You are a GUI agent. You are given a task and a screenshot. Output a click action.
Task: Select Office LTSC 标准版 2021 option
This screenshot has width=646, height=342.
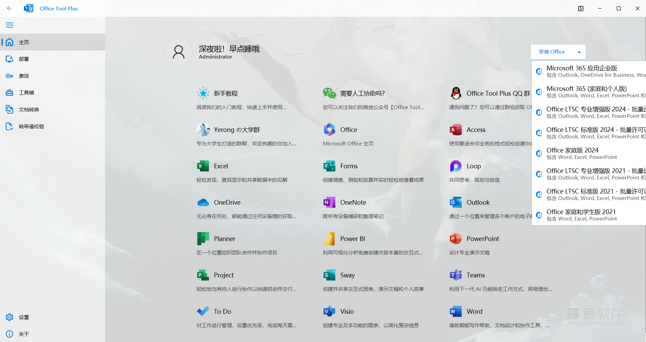589,194
